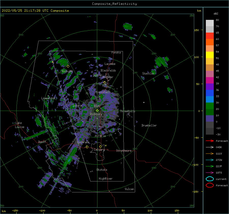This screenshot has width=229, height=214.
Task: Click the Lacombe city label
Action: coord(110,64)
